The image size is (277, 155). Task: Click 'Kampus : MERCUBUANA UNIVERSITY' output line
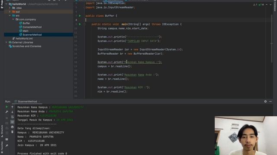[41, 133]
